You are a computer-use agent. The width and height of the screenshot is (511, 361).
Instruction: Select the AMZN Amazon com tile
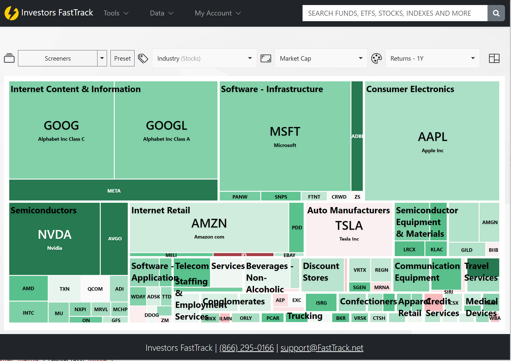click(209, 228)
